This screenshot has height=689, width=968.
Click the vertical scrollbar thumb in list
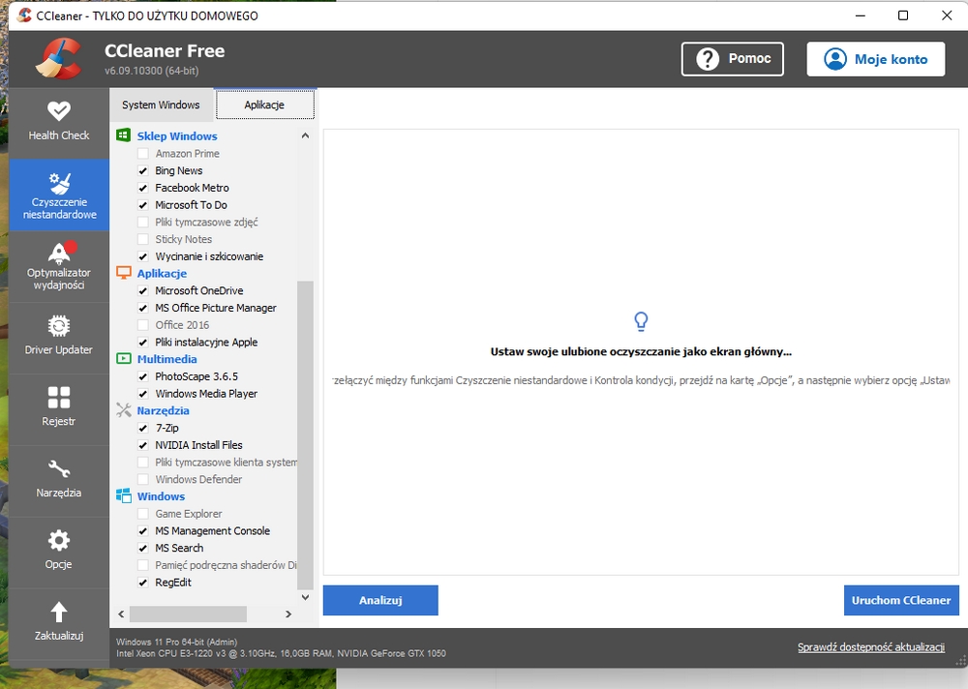pyautogui.click(x=305, y=435)
